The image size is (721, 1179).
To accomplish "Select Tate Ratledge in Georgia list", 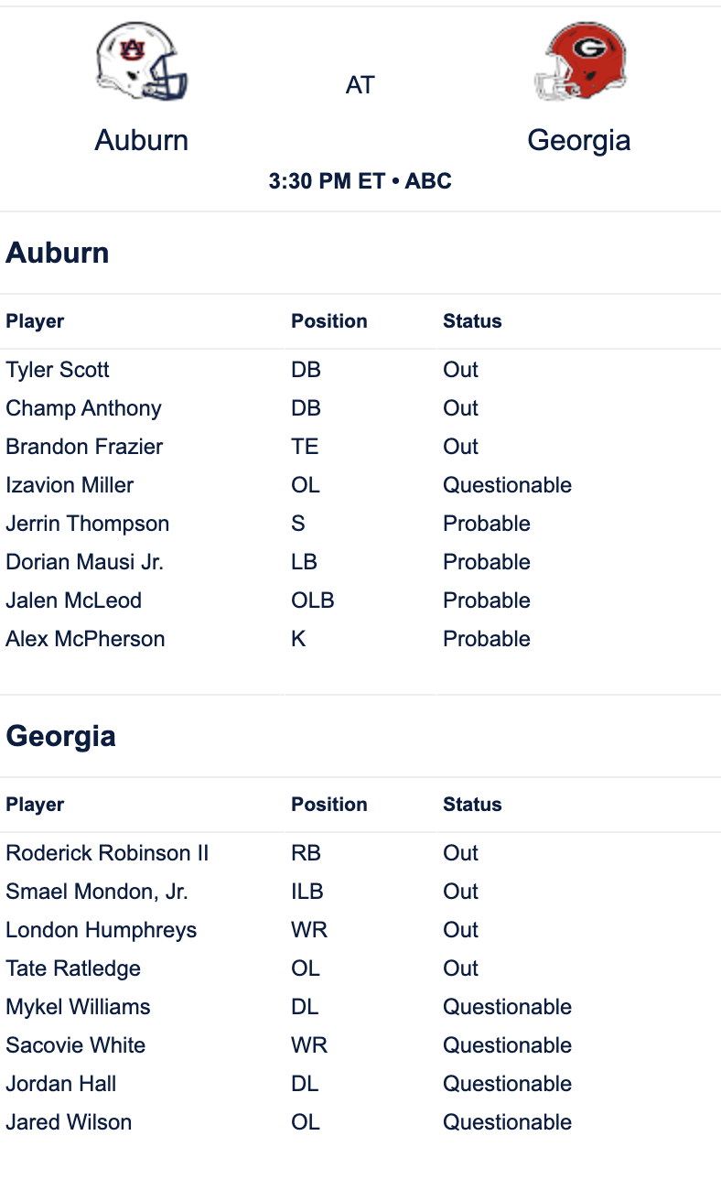I will click(73, 968).
